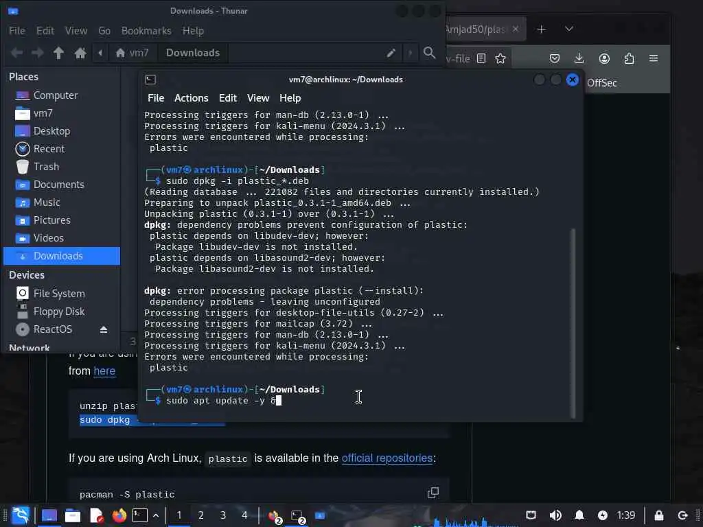Click the Thunar forward arrow button

tap(37, 53)
